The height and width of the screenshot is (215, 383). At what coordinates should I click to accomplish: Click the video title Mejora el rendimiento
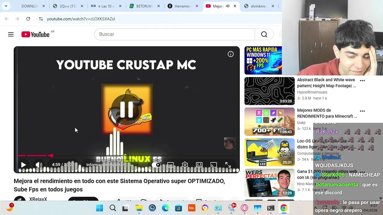[x=119, y=185]
